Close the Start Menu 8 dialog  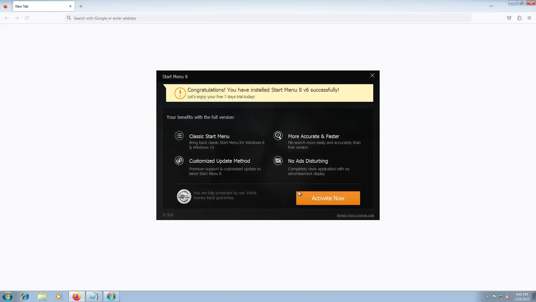[x=372, y=75]
